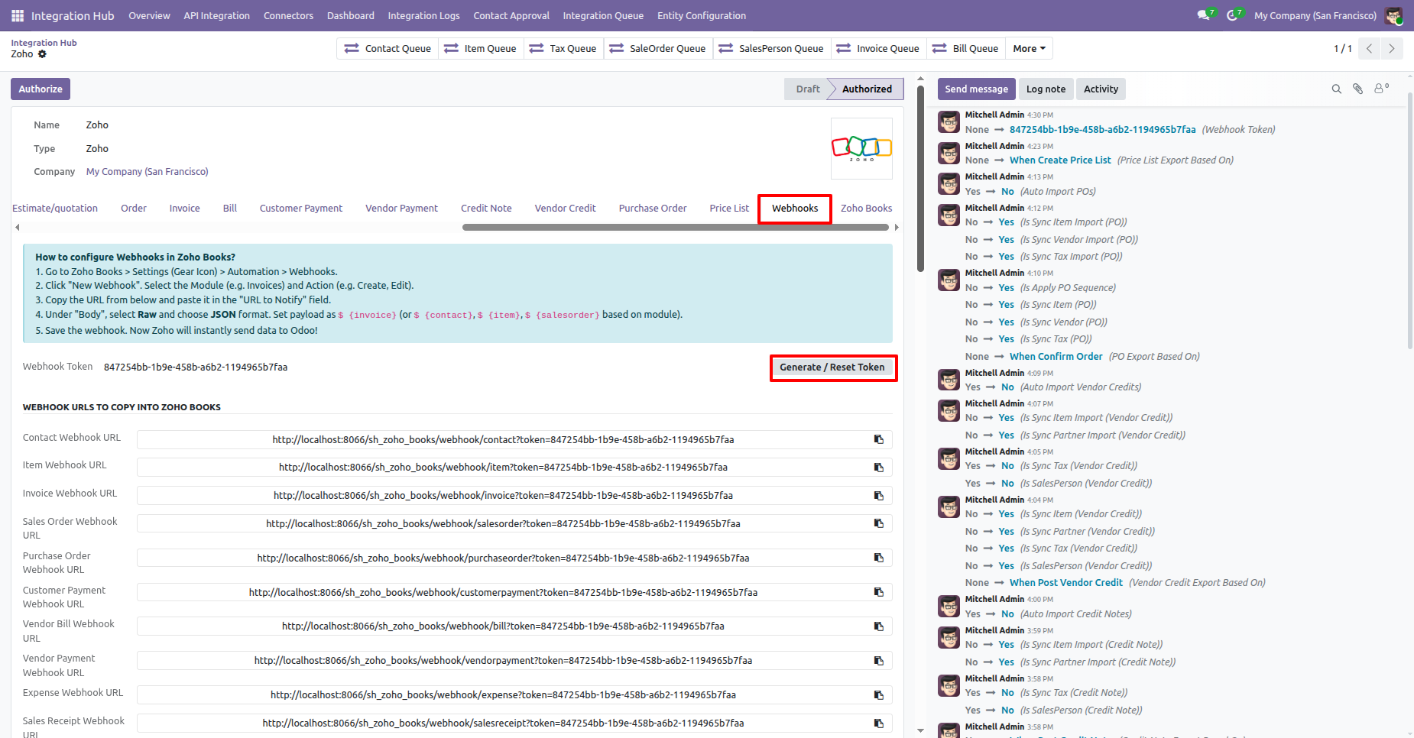1414x738 pixels.
Task: Copy the Invoice Webhook URL
Action: point(879,496)
